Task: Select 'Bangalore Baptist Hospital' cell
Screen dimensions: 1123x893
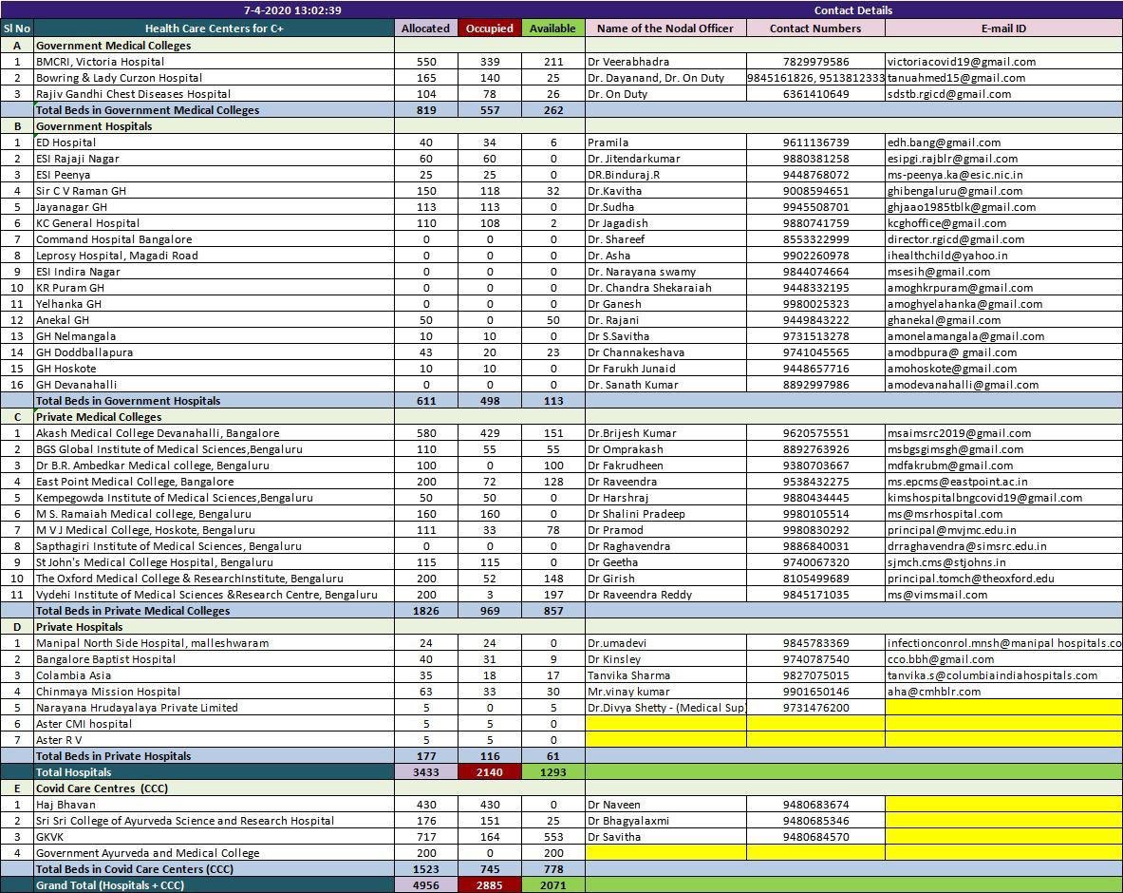Action: (215, 659)
